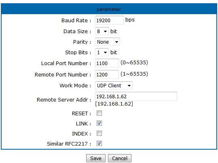Click the '(0~65535)' range hint
This screenshot has width=218, height=163.
click(134, 63)
